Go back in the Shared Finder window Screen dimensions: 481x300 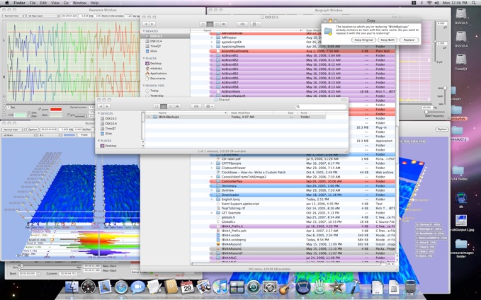coord(101,106)
